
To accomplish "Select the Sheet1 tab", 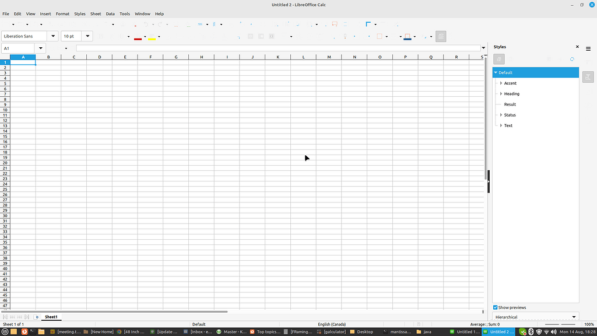I will pos(51,317).
